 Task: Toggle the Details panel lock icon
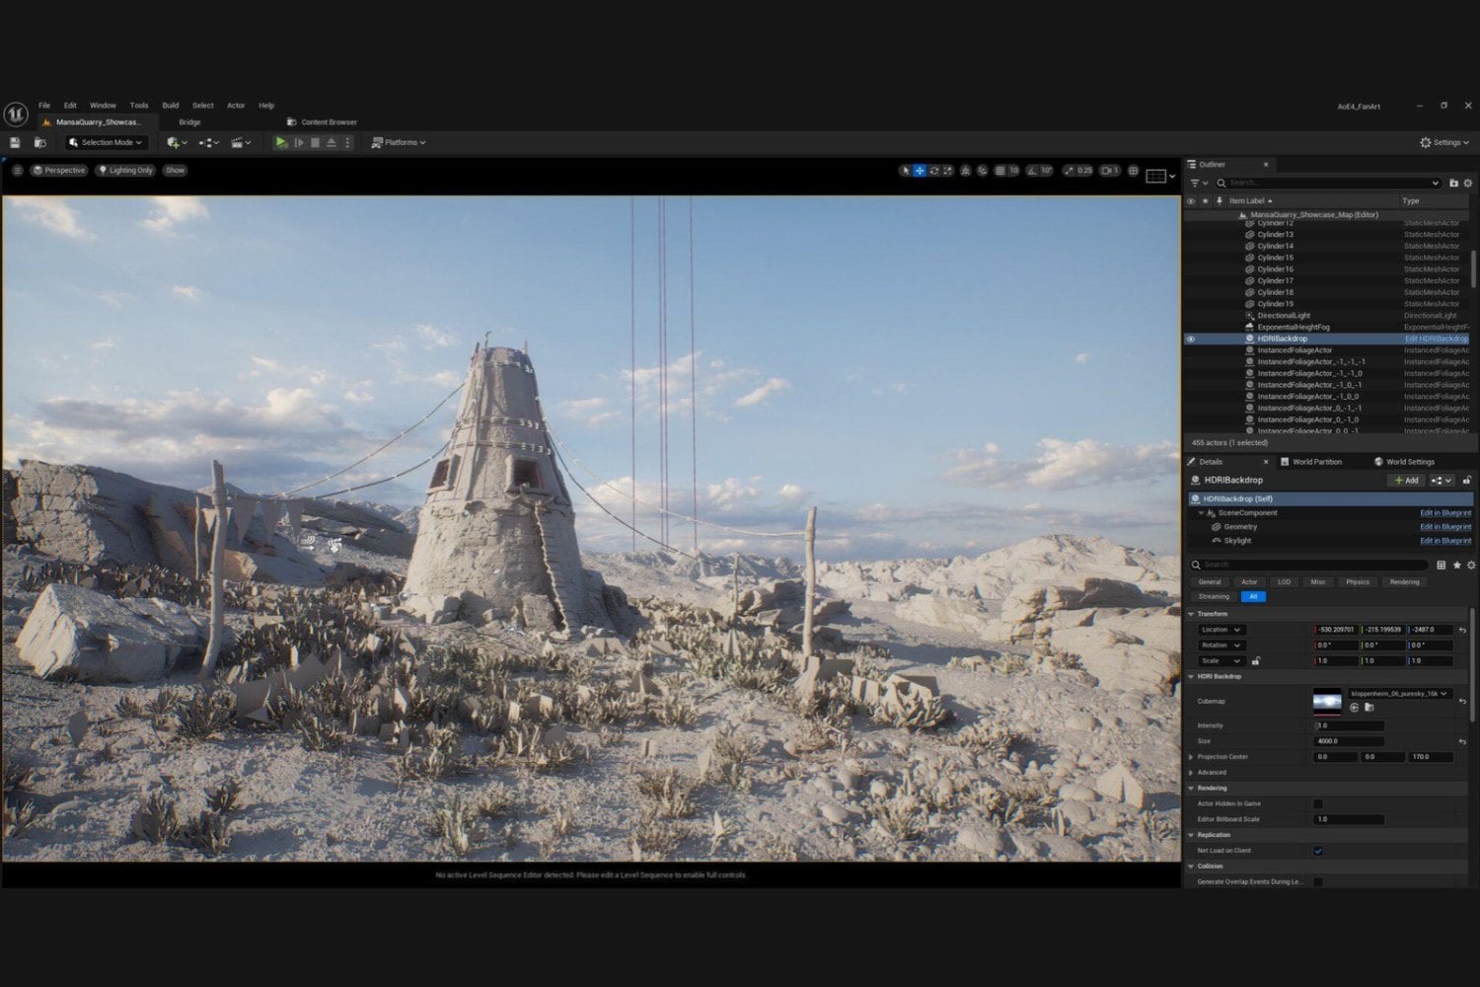point(1467,481)
